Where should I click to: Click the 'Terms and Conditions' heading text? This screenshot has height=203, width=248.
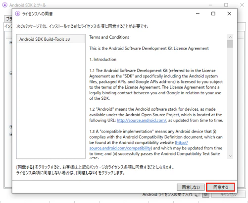tap(109, 37)
